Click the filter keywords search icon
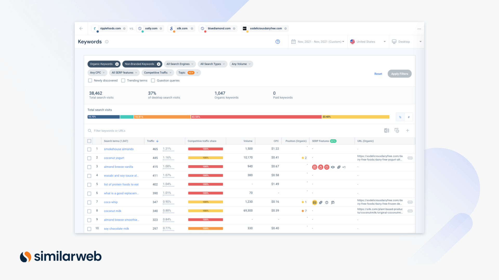This screenshot has height=280, width=499. pos(90,130)
